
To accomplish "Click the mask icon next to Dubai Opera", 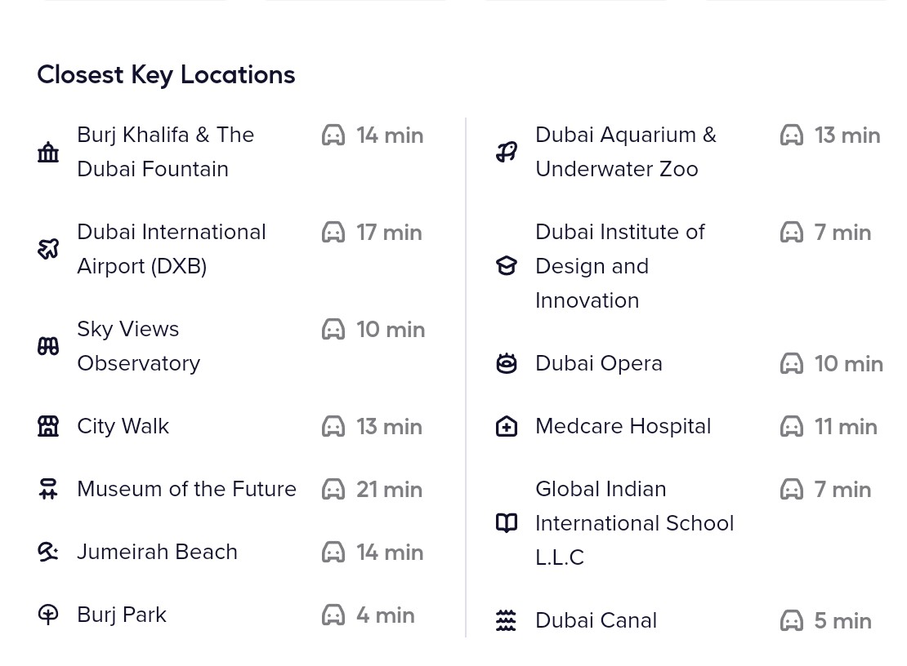I will [x=507, y=363].
